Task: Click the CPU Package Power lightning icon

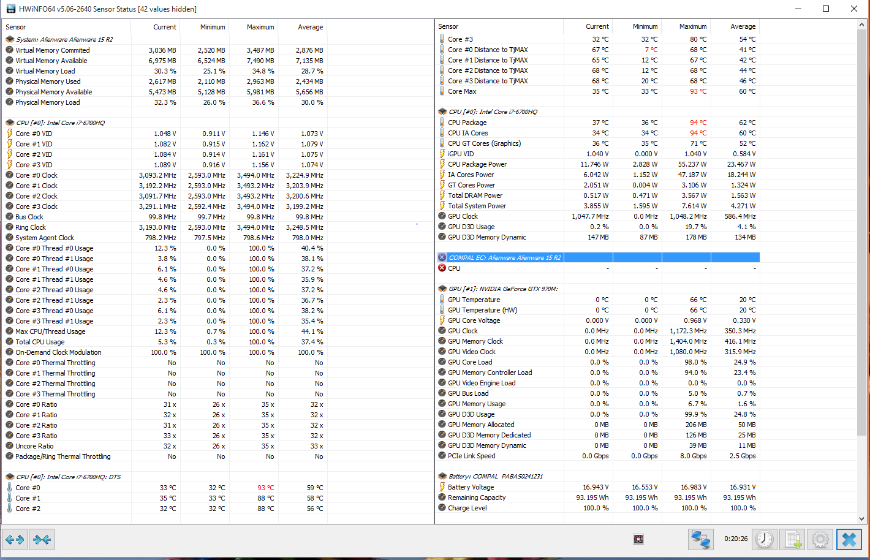Action: click(442, 164)
